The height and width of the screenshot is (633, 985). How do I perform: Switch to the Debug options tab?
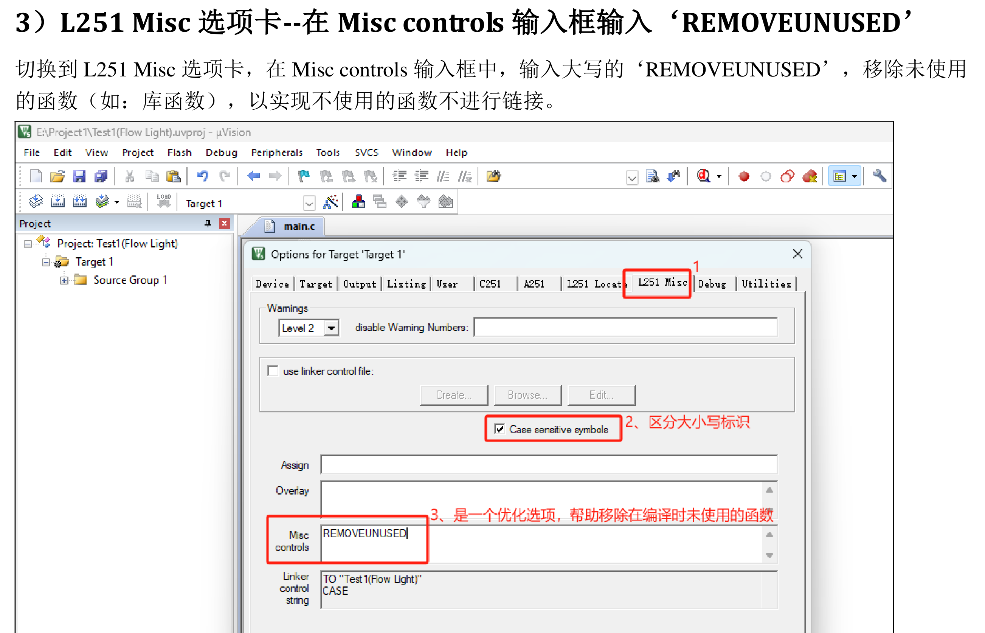712,284
